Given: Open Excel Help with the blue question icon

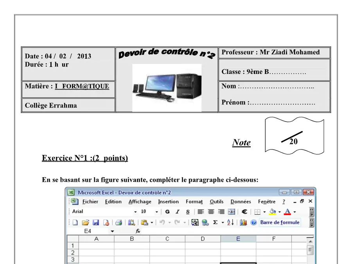Looking at the screenshot, I should pyautogui.click(x=254, y=223).
